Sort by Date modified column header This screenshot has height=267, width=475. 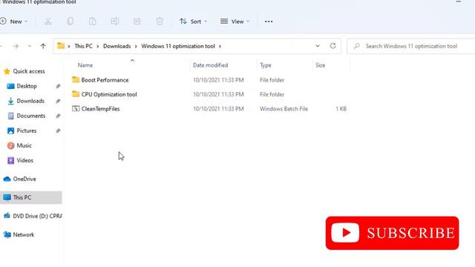(x=210, y=65)
